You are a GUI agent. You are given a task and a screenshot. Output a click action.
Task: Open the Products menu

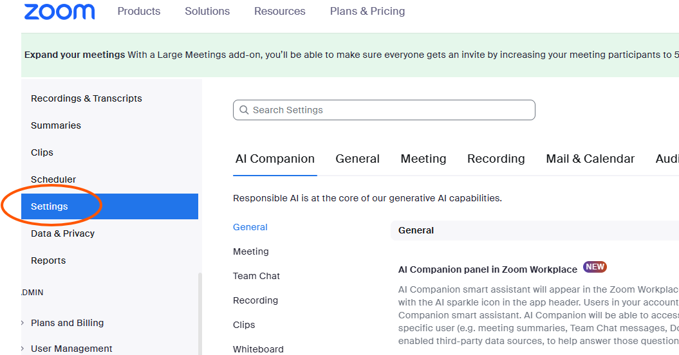pos(138,12)
